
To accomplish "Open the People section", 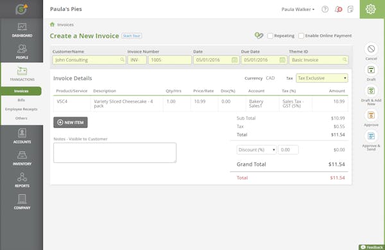I will click(22, 52).
